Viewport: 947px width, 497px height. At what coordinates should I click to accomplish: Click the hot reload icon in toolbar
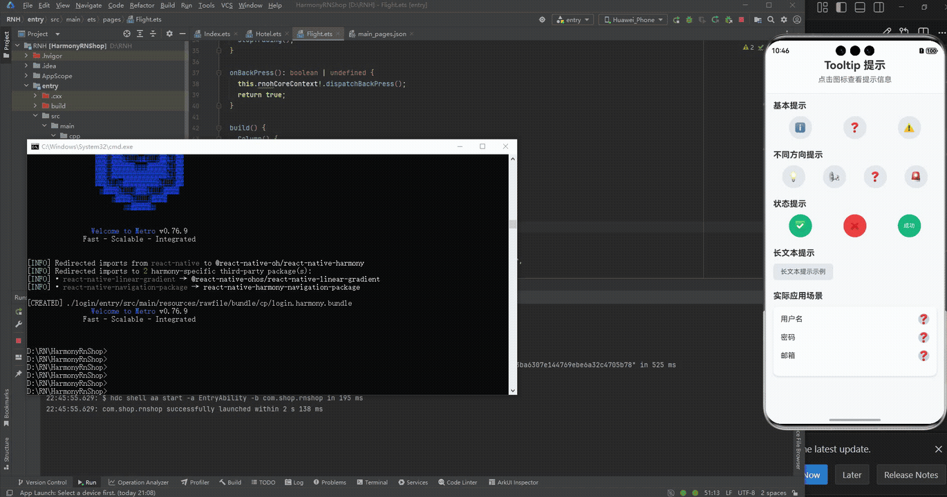click(x=715, y=20)
